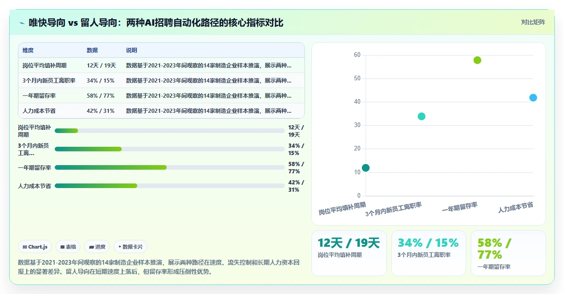Click the 维度 column header
564x294 pixels.
click(28, 50)
